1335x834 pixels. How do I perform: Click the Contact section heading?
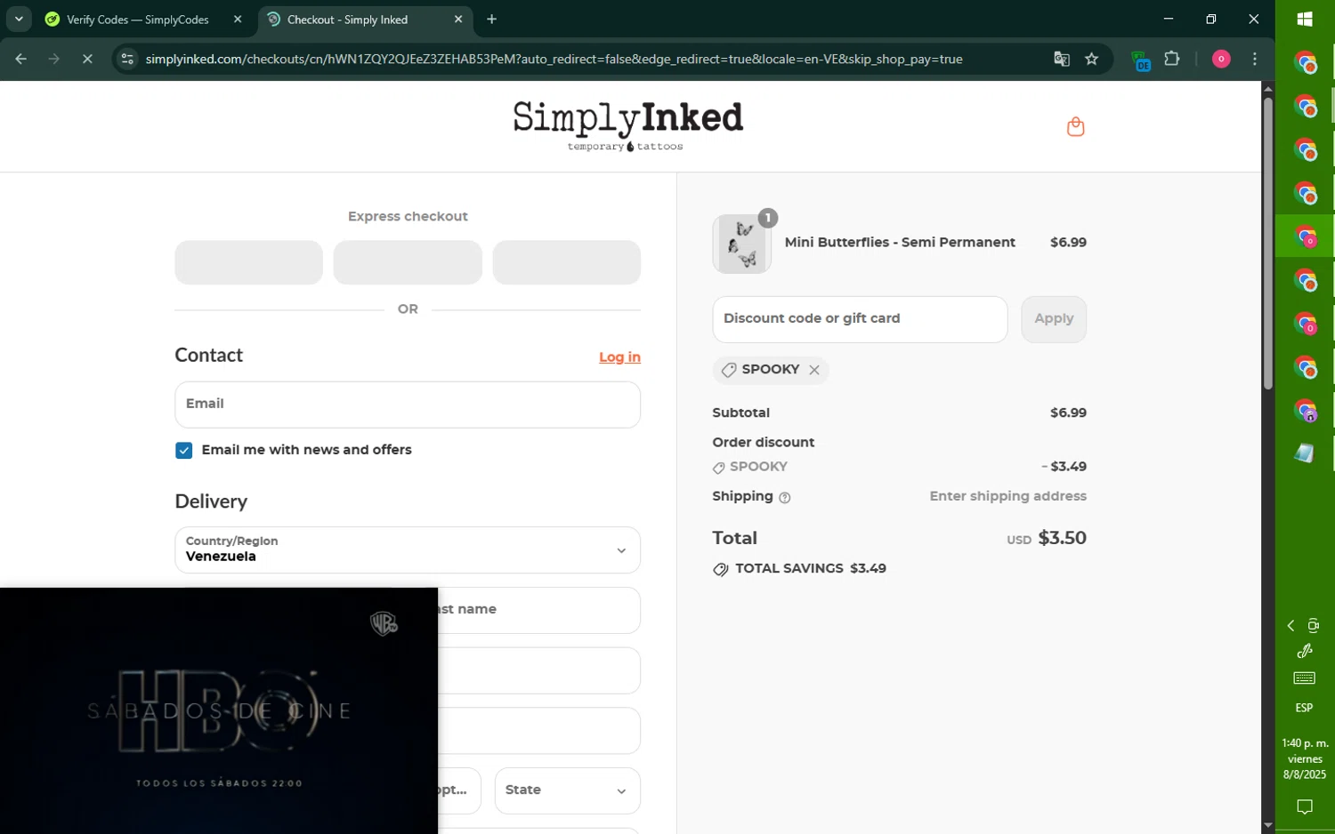(x=208, y=356)
